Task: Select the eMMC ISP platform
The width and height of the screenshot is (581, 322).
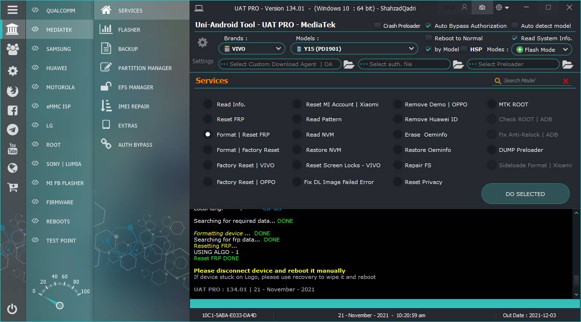Action: (59, 106)
